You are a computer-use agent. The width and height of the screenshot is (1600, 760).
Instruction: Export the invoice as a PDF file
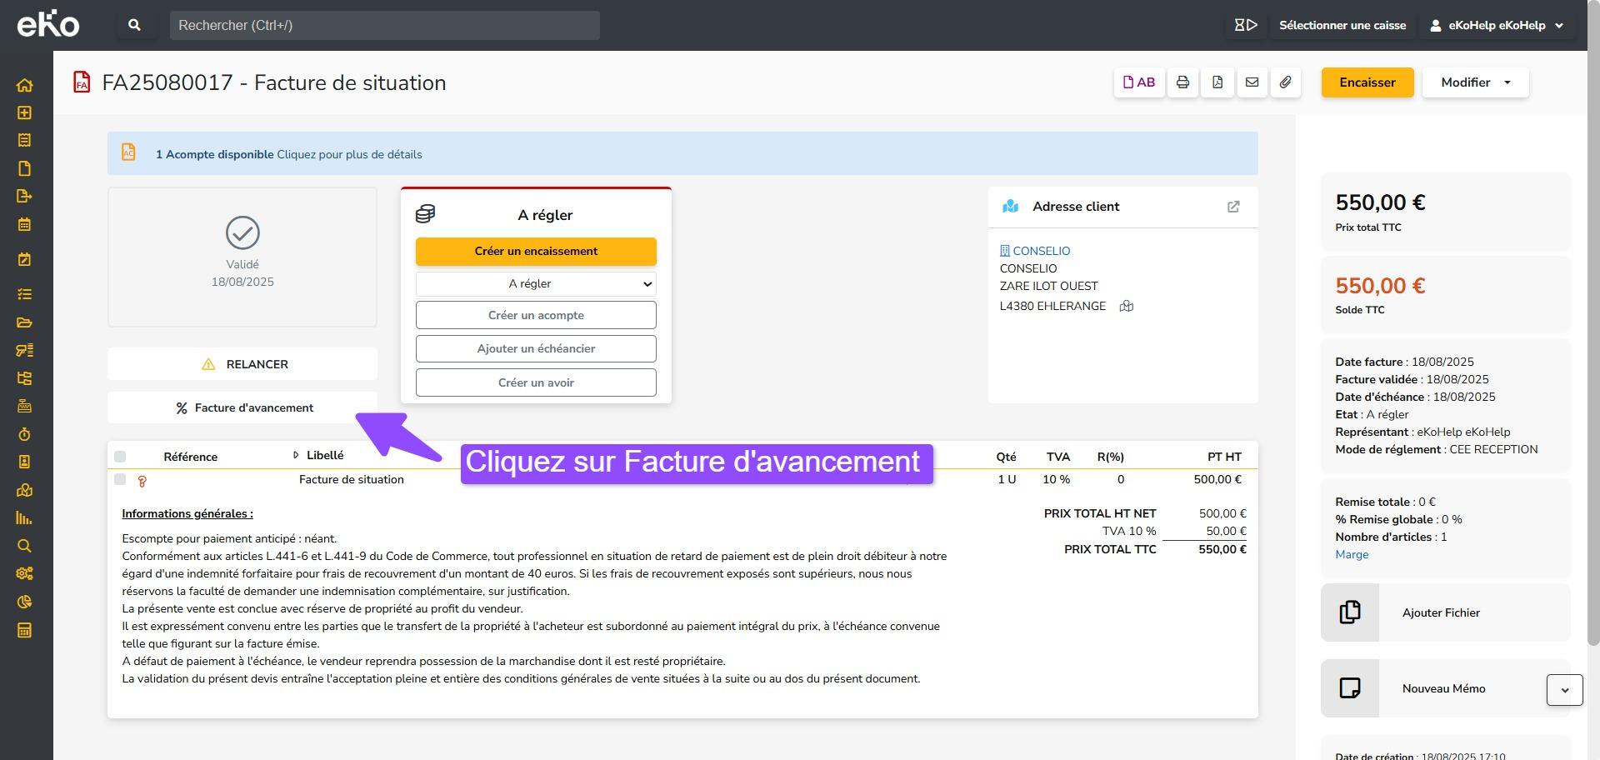point(1217,82)
